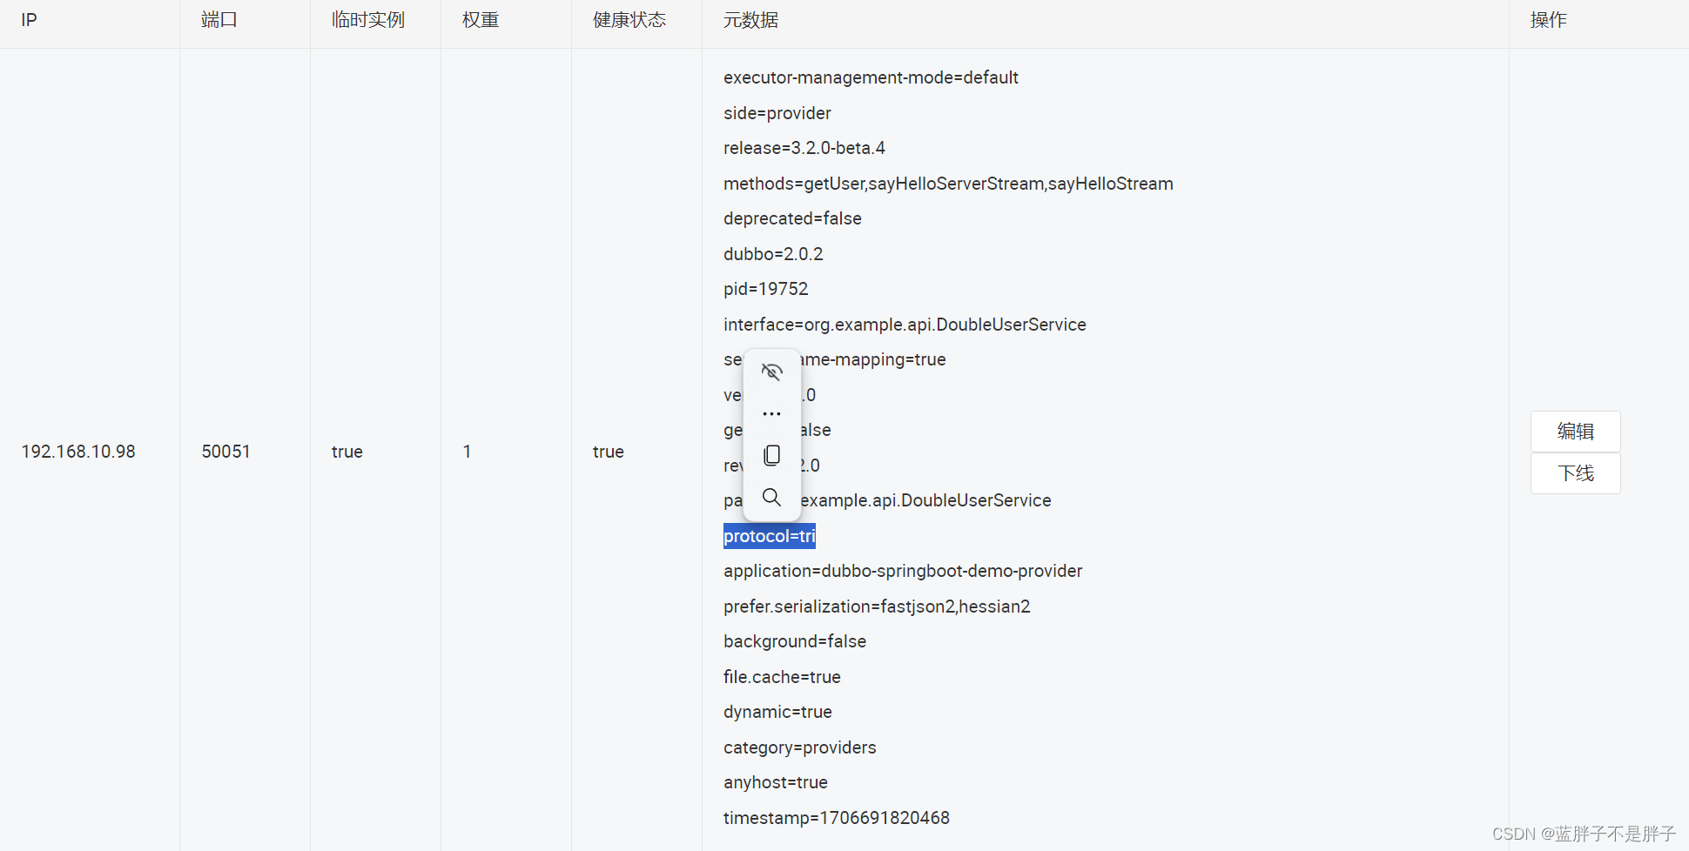Click the dubbo=2.0.2 metadata line
The height and width of the screenshot is (851, 1689).
[773, 254]
